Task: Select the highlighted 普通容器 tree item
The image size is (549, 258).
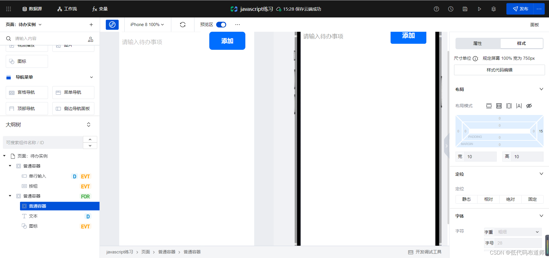Action: (x=60, y=206)
